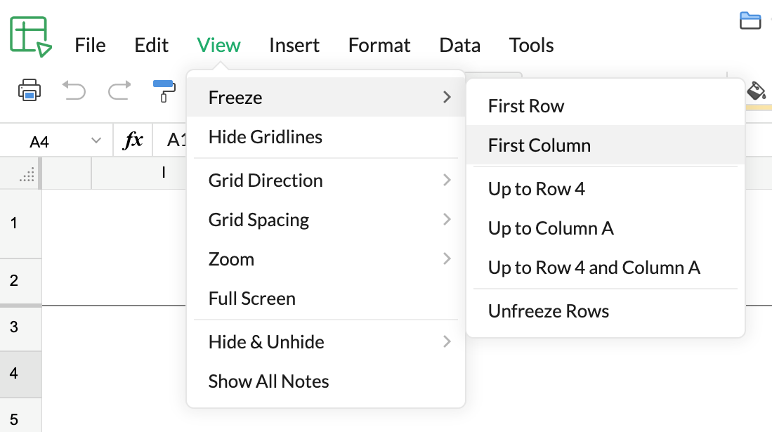Select the paint format roller icon
The height and width of the screenshot is (432, 772).
click(x=164, y=90)
